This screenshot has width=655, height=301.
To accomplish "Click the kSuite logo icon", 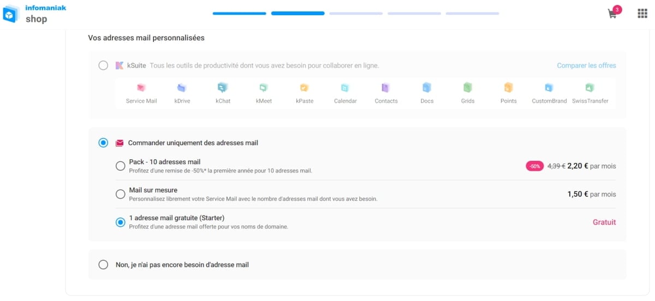I will pos(120,65).
